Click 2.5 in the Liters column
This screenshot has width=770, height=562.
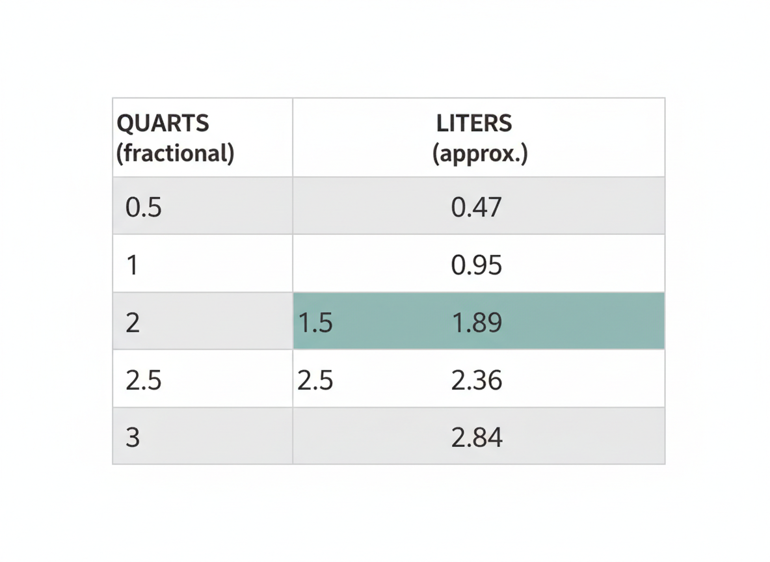click(315, 380)
